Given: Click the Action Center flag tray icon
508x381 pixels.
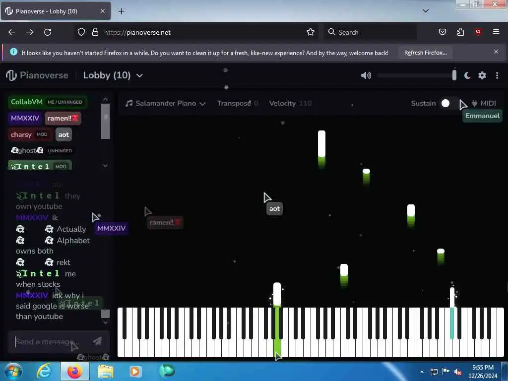Looking at the screenshot, I should [x=446, y=372].
